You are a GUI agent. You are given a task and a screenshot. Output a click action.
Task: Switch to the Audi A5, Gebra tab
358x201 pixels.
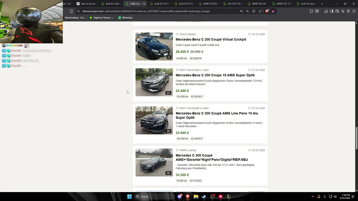[x=111, y=4]
